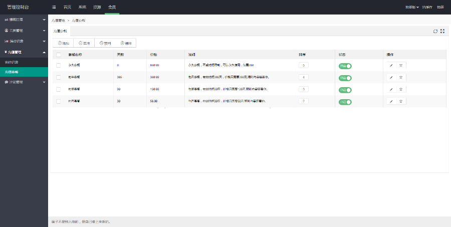The width and height of the screenshot is (451, 227).
Task: Tick the checkbox for the 888.00 row
Action: (x=59, y=65)
